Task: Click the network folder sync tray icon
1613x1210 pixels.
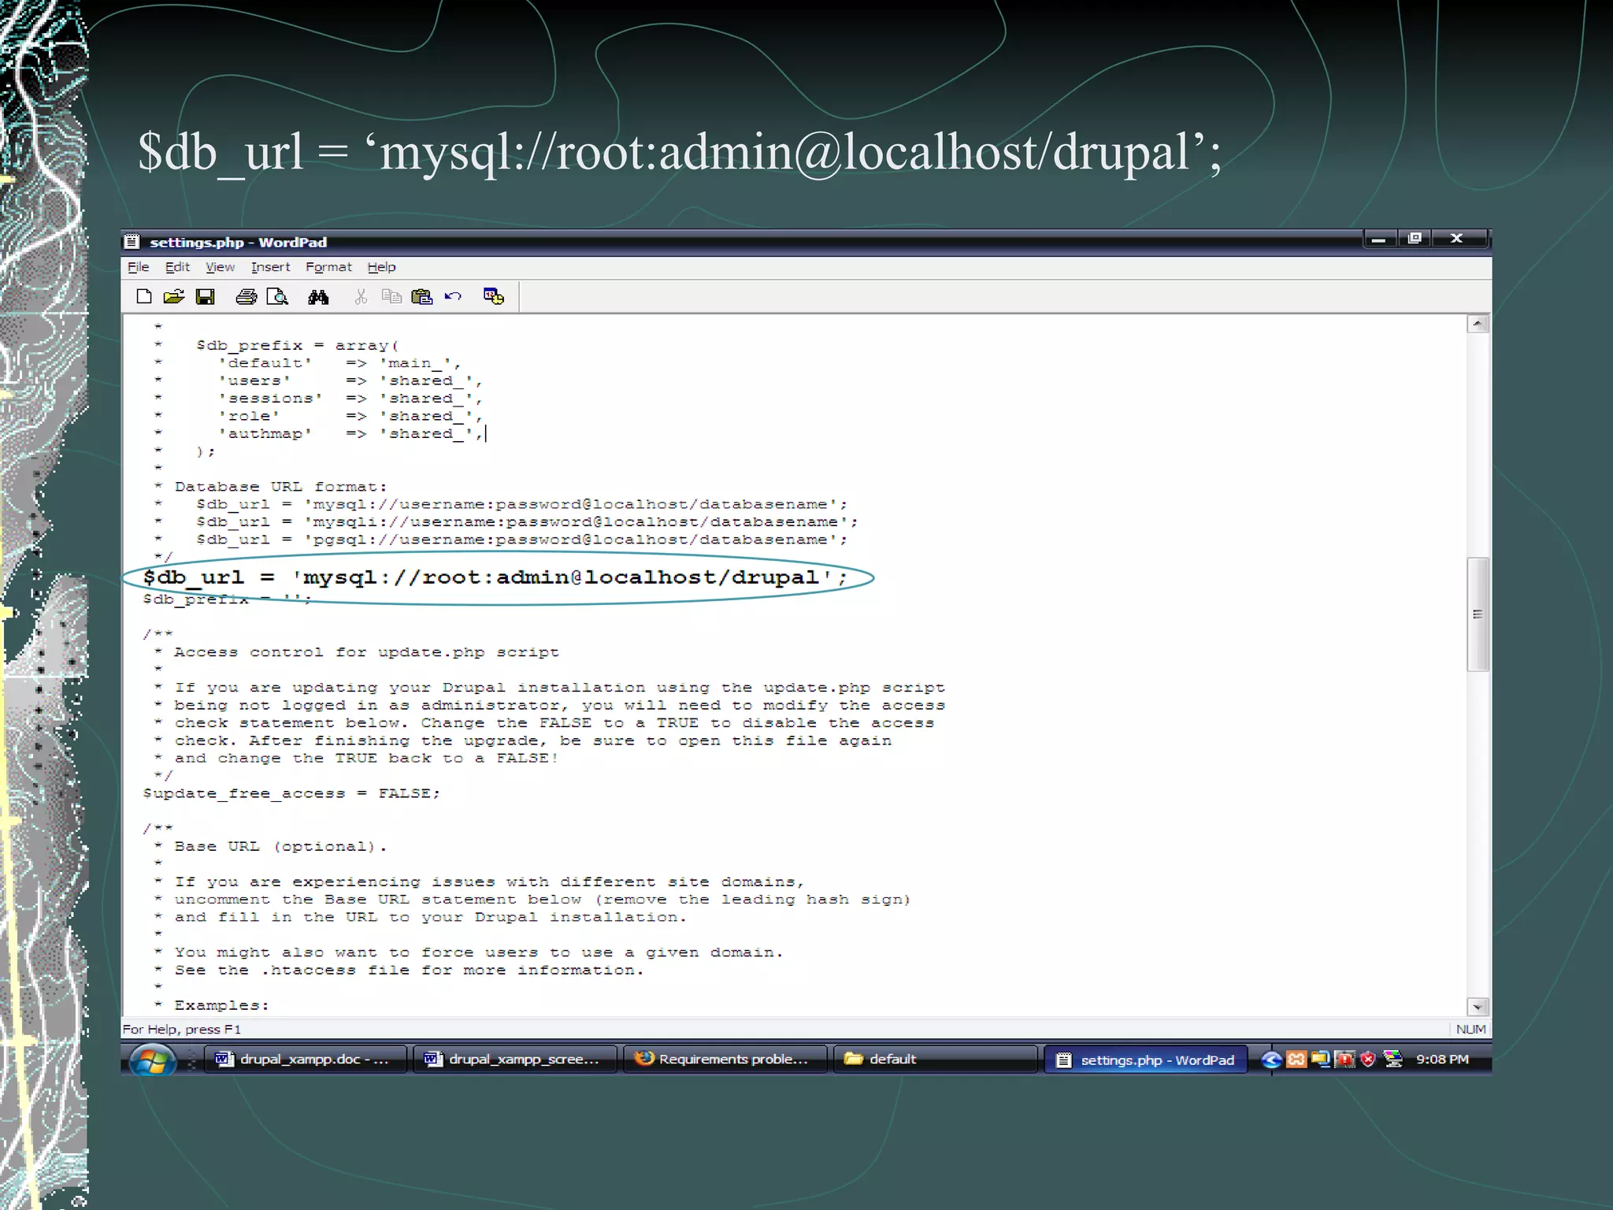Action: [1321, 1060]
